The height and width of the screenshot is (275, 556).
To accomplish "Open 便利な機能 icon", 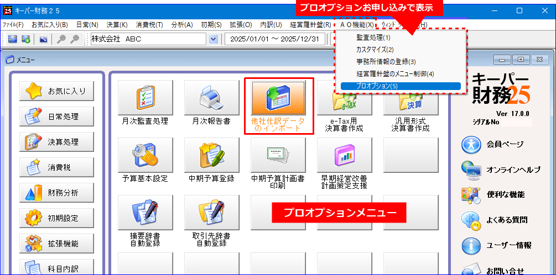I will tap(471, 195).
